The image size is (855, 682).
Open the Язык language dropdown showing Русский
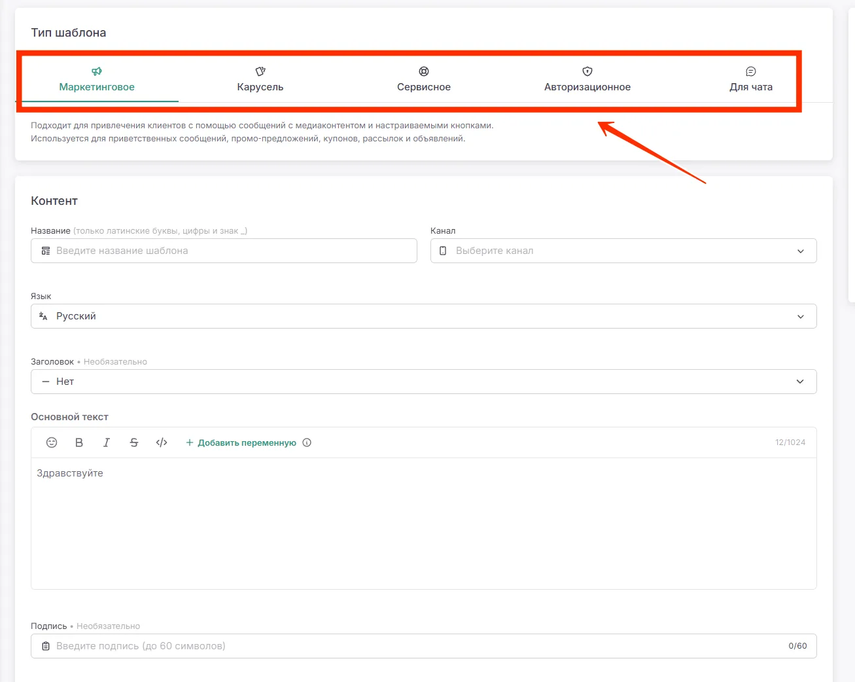click(x=424, y=316)
